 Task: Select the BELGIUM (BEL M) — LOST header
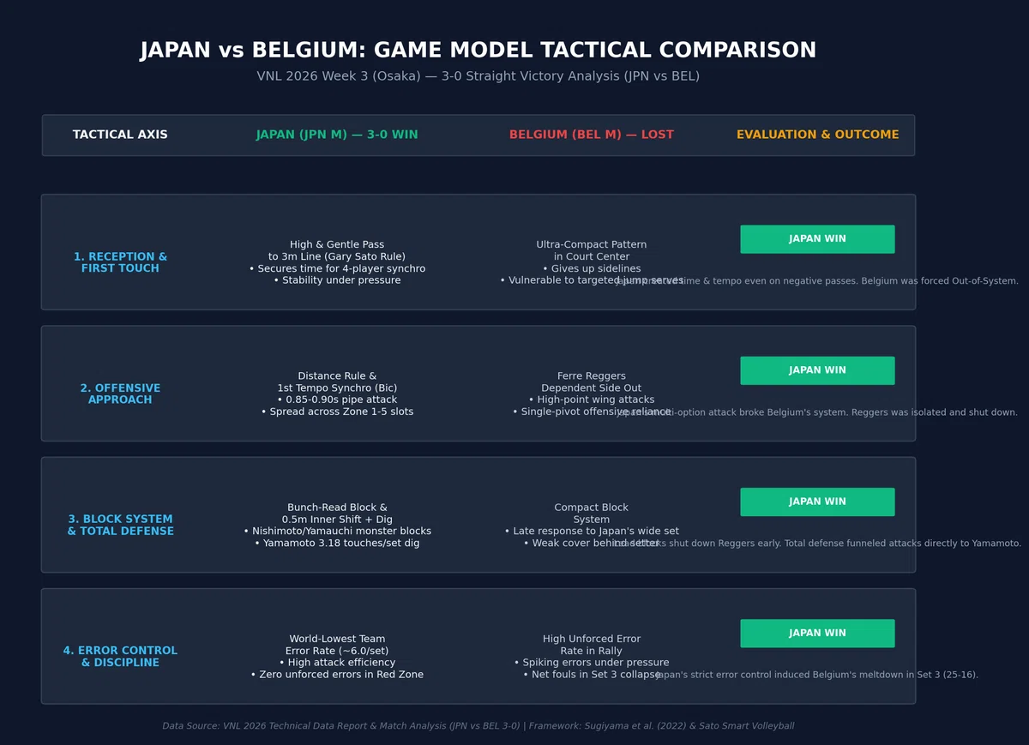pyautogui.click(x=592, y=135)
